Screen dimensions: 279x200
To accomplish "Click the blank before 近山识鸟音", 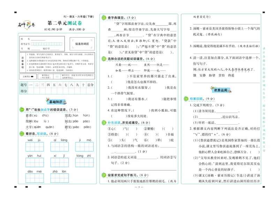I will pyautogui.click(x=210, y=117).
